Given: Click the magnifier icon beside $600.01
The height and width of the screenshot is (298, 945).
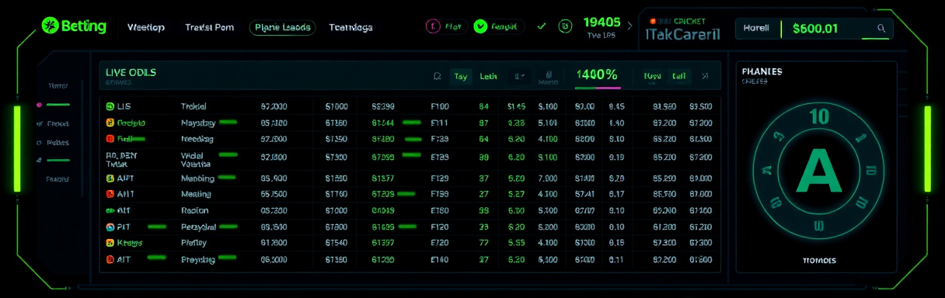Looking at the screenshot, I should pos(881,28).
